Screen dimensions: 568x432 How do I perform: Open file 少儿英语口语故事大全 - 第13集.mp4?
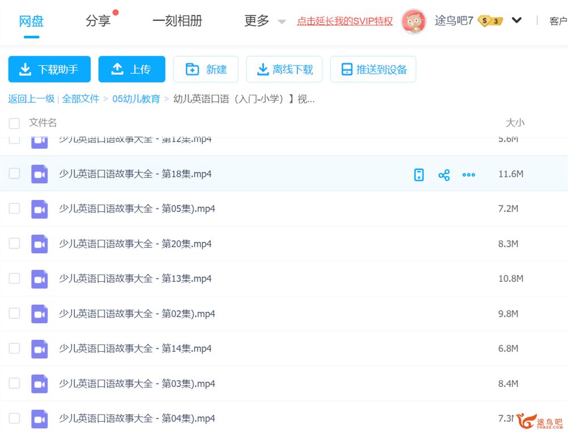click(136, 279)
